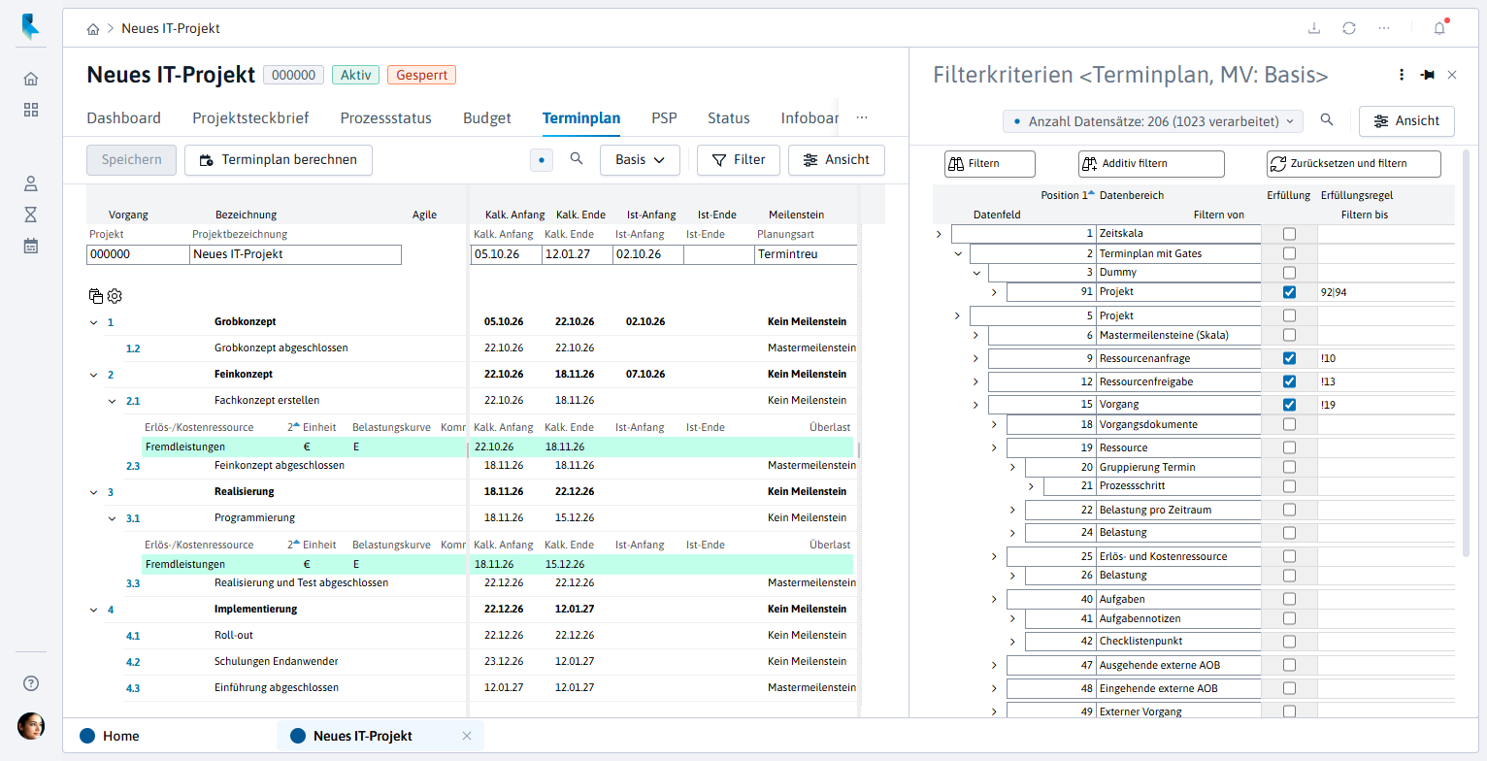Collapse the Terminplan mit Gates row
The width and height of the screenshot is (1487, 761).
pyautogui.click(x=958, y=253)
